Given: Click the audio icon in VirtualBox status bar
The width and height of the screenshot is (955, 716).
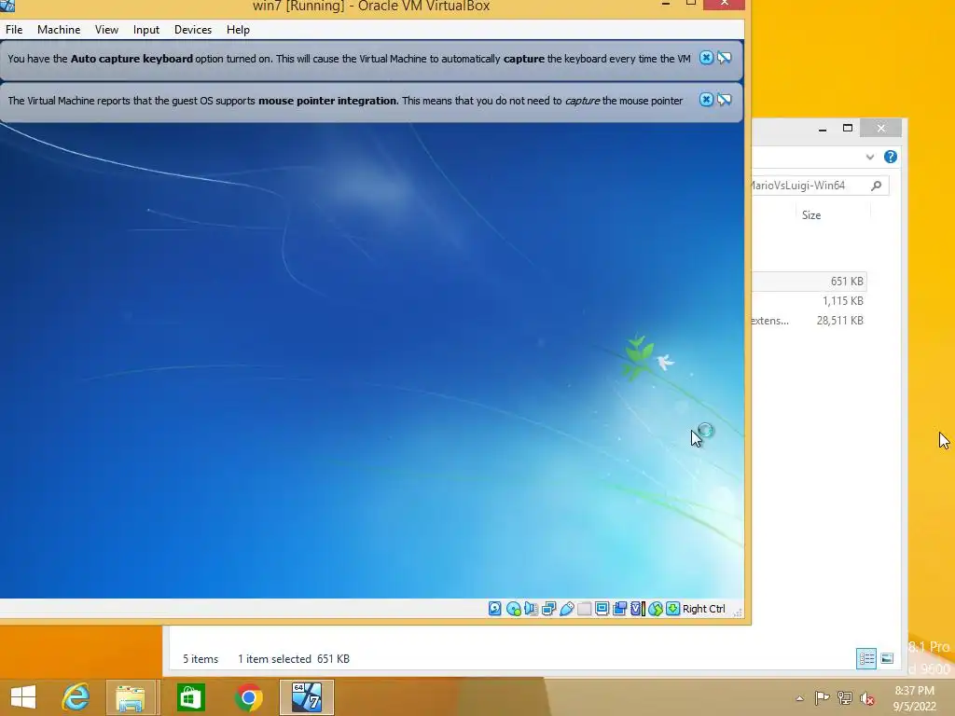Looking at the screenshot, I should 531,608.
